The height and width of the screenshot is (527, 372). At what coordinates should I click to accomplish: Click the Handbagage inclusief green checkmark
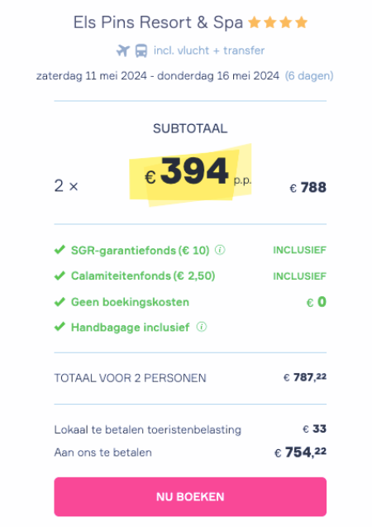pos(60,327)
